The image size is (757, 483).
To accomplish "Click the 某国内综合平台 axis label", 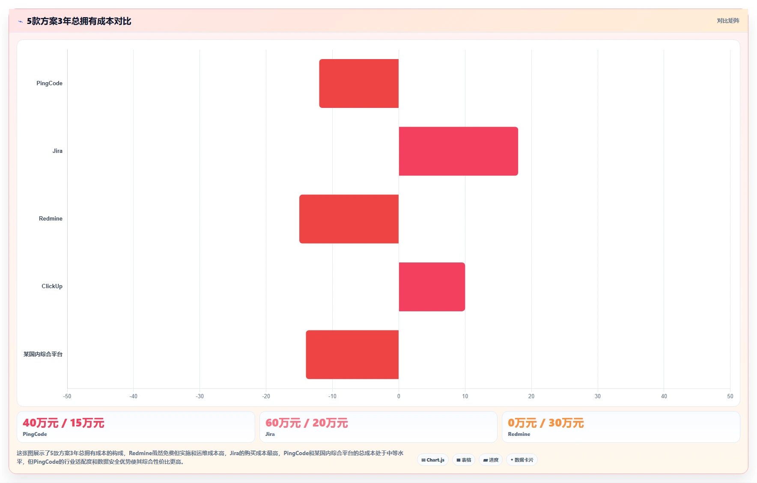I will point(43,354).
